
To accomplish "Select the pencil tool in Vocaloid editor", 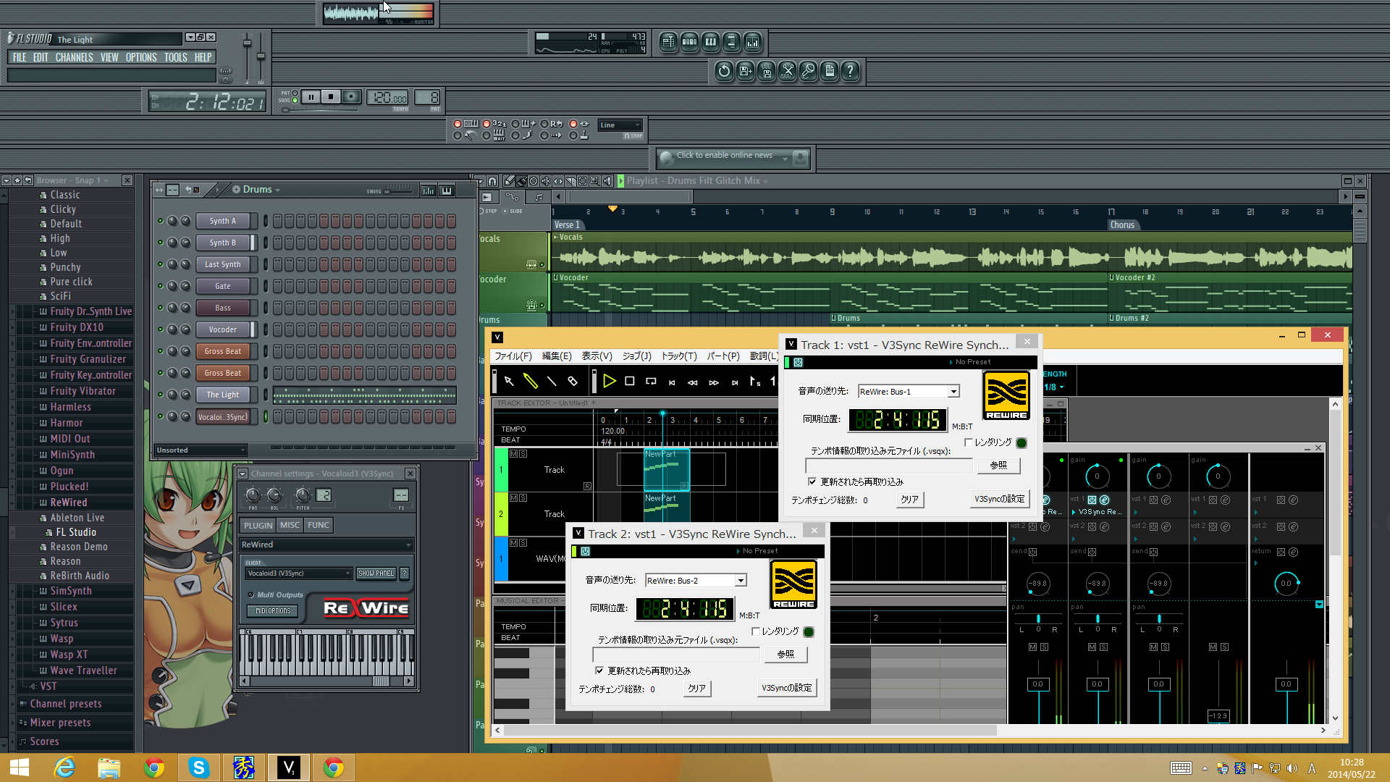I will pos(531,381).
